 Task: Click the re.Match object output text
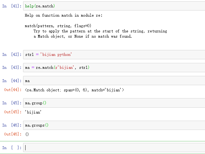point(74,90)
